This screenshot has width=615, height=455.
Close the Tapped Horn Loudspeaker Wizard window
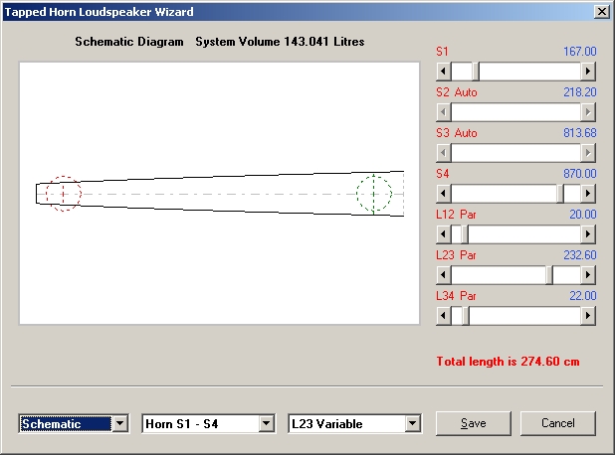click(x=602, y=12)
